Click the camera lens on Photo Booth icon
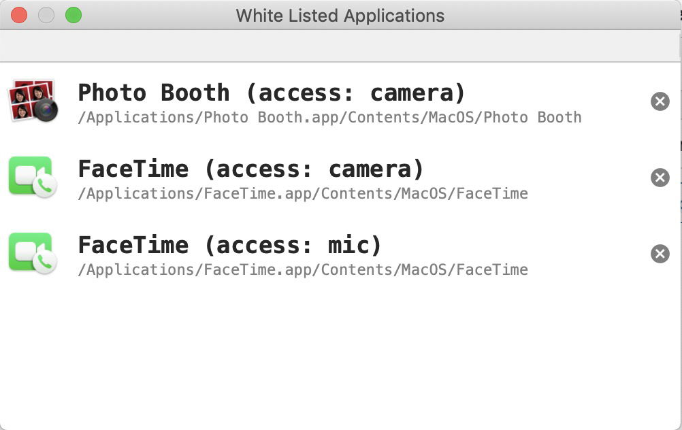Screen dimensions: 682x430 pos(46,110)
